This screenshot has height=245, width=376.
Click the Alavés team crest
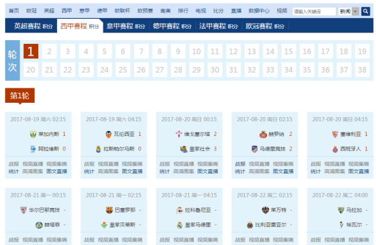coord(33,149)
